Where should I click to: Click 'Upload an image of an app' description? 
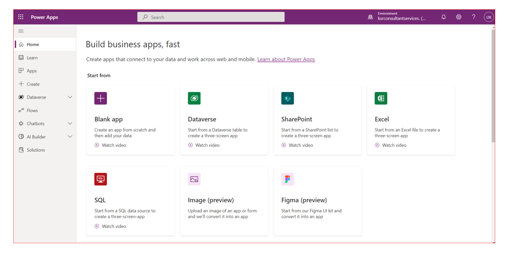click(222, 214)
